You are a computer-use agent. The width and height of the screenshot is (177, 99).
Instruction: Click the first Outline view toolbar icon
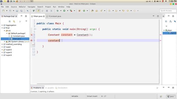[166, 21]
